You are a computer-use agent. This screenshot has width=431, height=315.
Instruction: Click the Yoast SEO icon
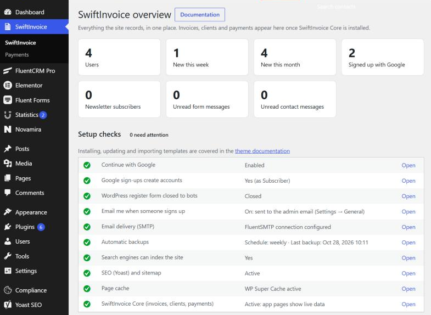(8, 305)
